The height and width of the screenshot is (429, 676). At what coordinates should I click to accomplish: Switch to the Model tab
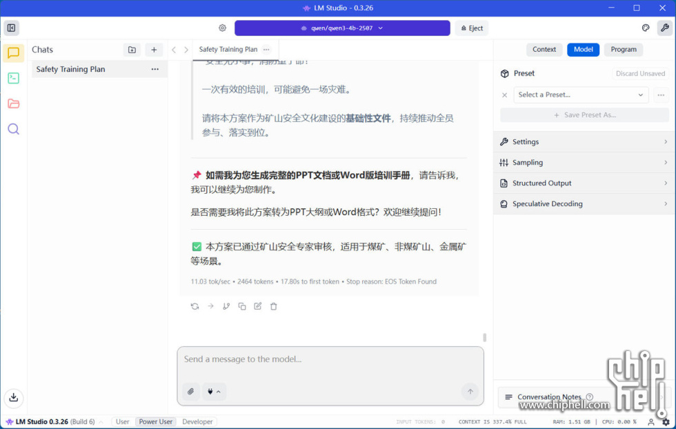coord(584,49)
